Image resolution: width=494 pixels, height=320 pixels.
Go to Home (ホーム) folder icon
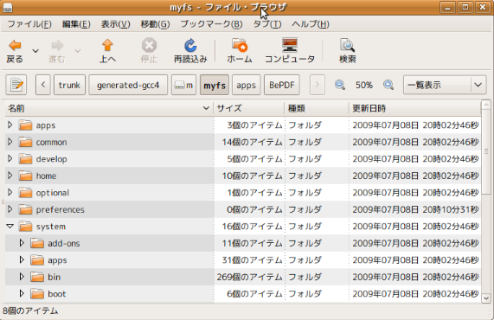[x=240, y=45]
